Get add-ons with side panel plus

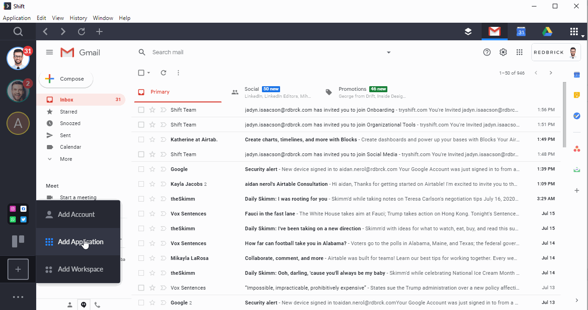(577, 190)
